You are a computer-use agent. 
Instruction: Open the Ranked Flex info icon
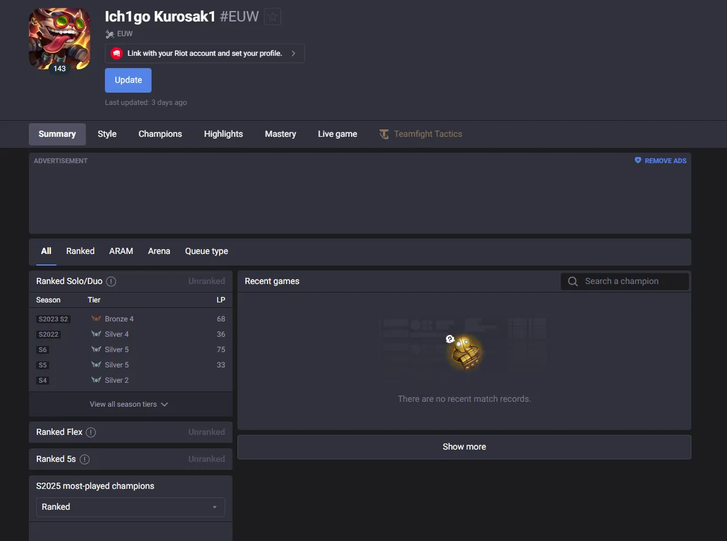(91, 432)
